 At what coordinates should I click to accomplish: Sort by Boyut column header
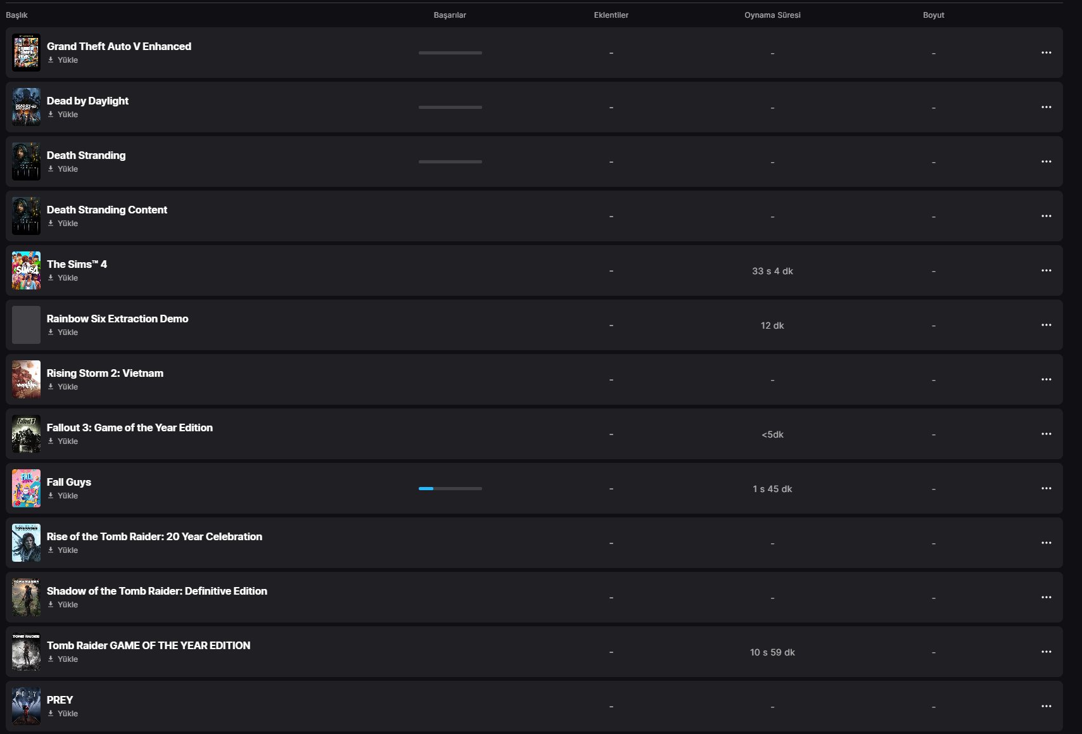pos(933,15)
